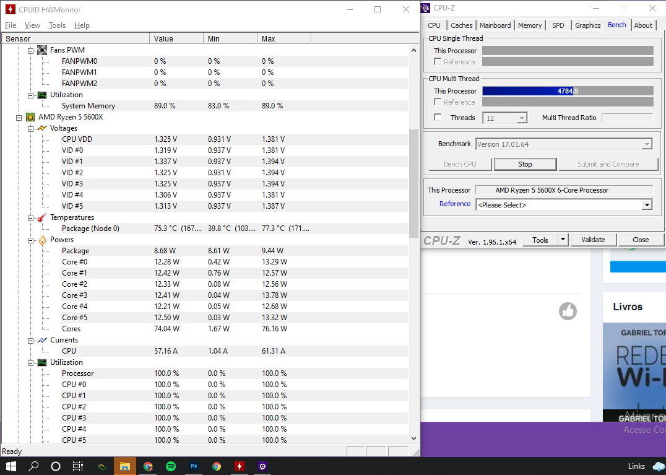This screenshot has height=475, width=666.
Task: Open HWMonitor Tools menu
Action: tap(57, 25)
